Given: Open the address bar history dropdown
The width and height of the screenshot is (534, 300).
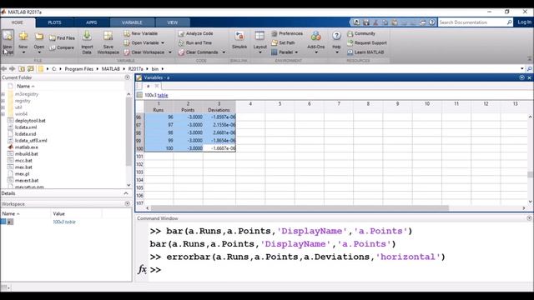Looking at the screenshot, I should (522, 68).
